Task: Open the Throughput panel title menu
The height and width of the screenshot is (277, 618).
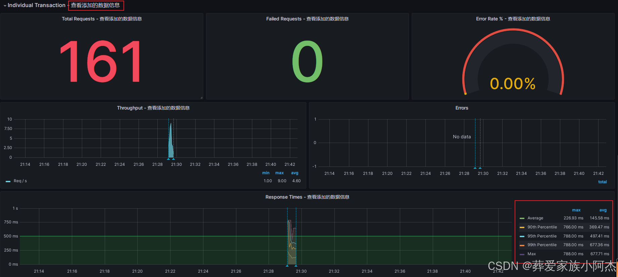Action: [153, 108]
